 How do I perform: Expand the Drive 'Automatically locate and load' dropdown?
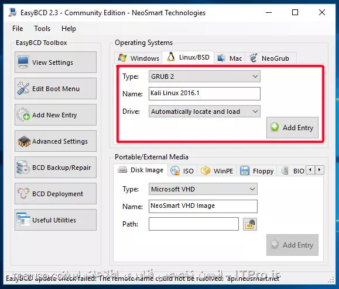coord(204,111)
